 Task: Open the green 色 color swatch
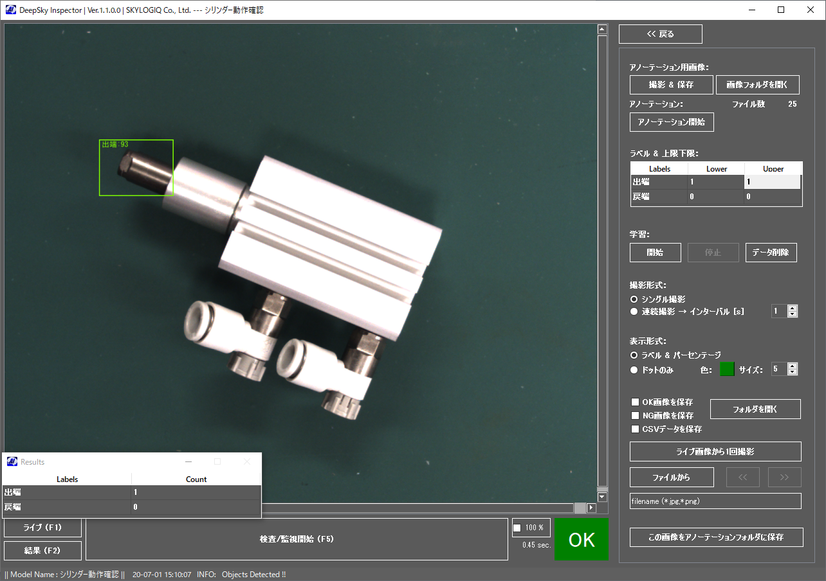pyautogui.click(x=727, y=370)
